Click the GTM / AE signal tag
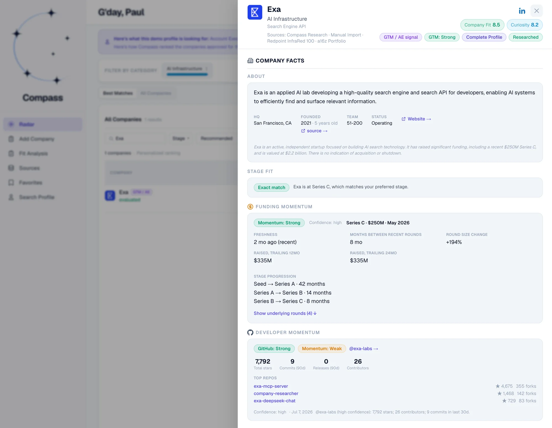This screenshot has height=428, width=552. (x=401, y=37)
